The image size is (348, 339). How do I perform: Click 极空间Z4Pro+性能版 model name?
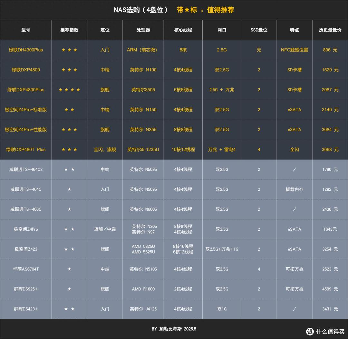point(26,130)
